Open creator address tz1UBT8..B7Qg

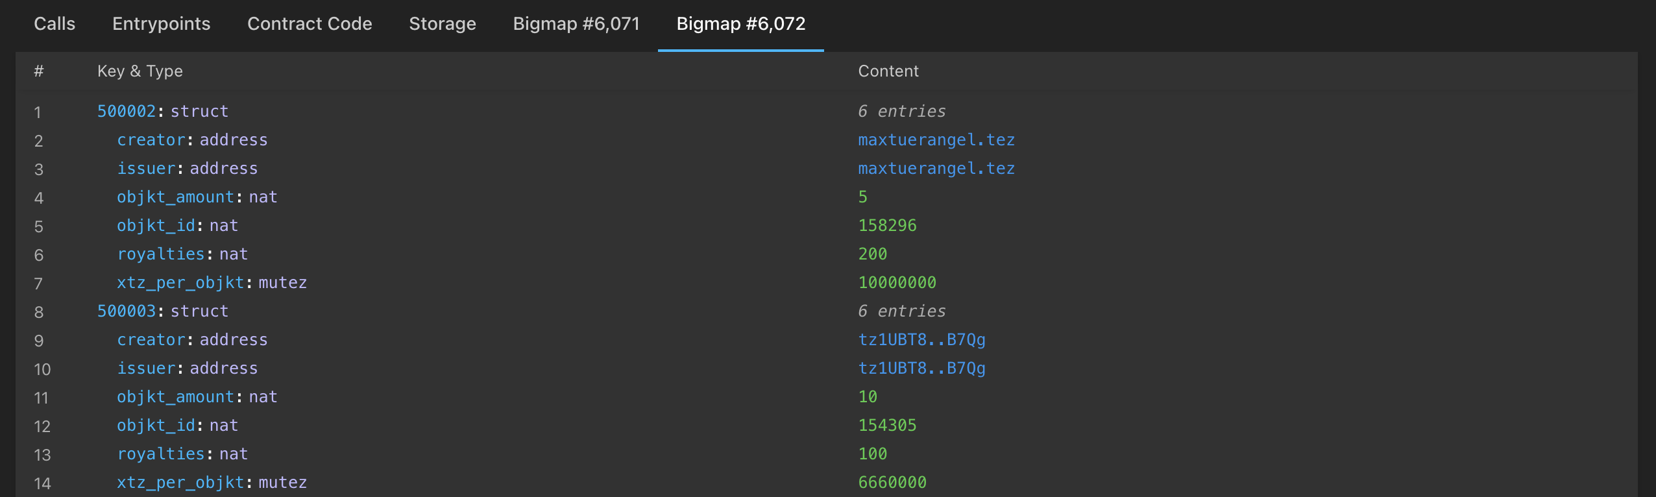tap(921, 340)
